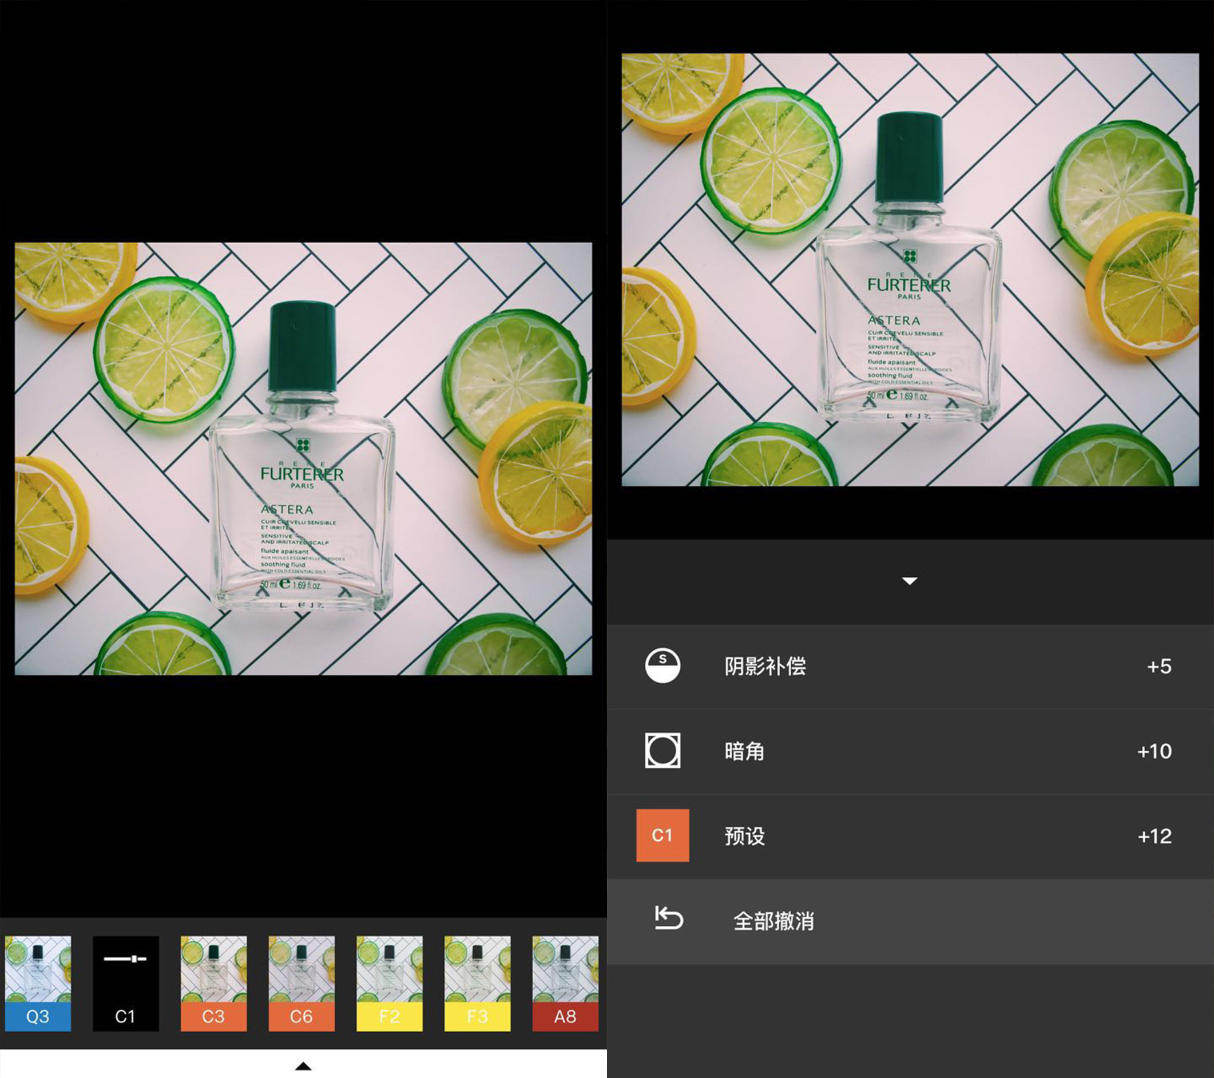1214x1078 pixels.
Task: Click the +12 preset strength value
Action: point(1156,837)
